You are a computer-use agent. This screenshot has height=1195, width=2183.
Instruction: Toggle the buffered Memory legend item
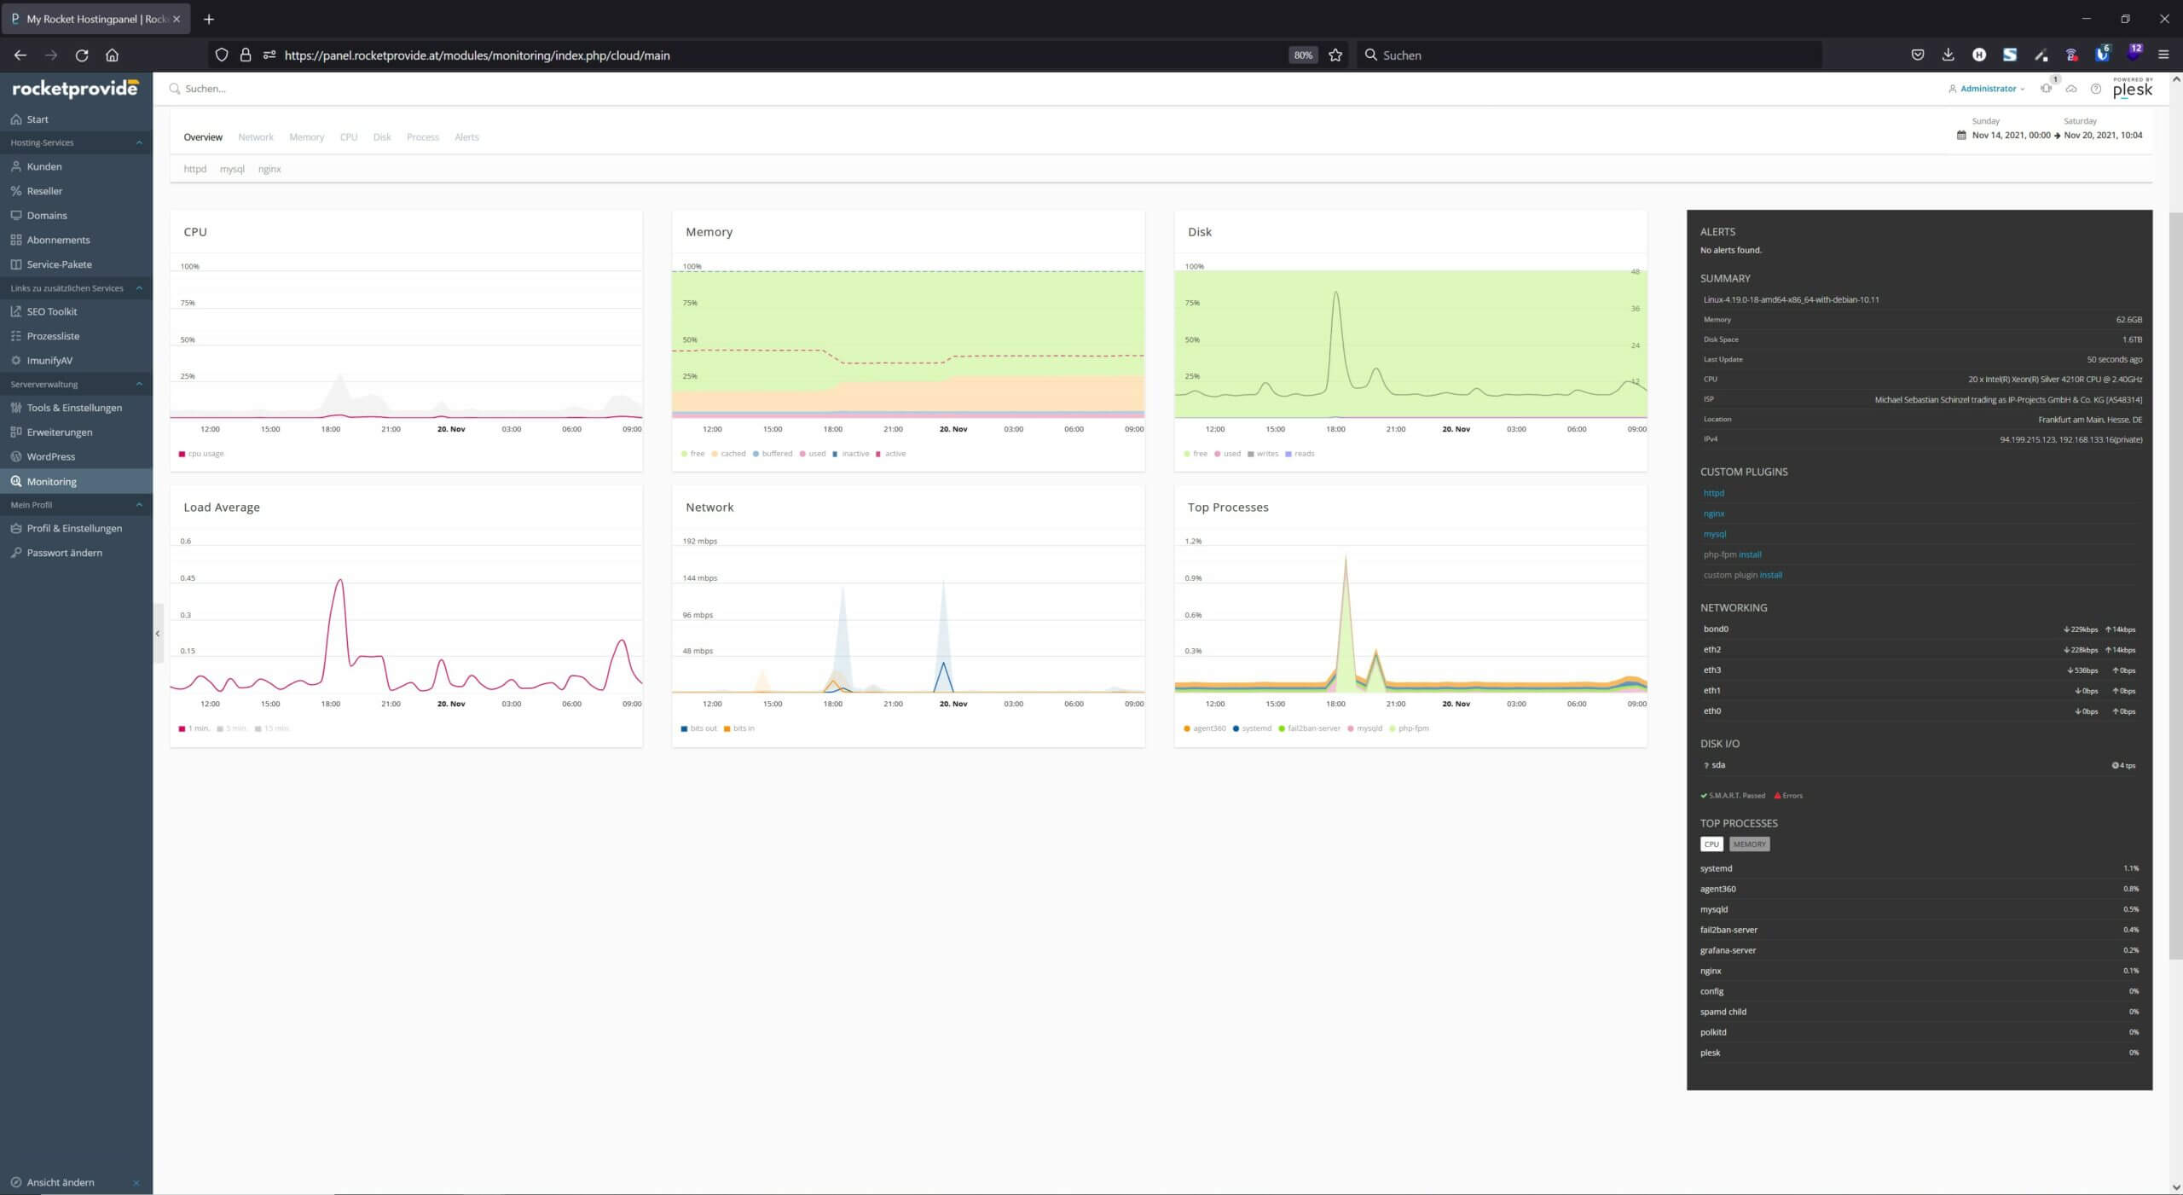pos(773,454)
